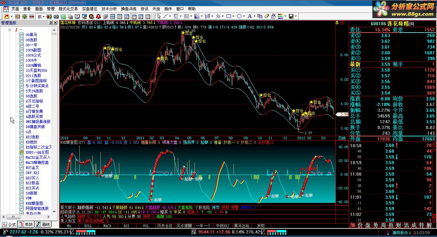Screen dimensions: 437x237
Task: Click 鲁阳股份 ticker in status bar
Action: point(402,233)
